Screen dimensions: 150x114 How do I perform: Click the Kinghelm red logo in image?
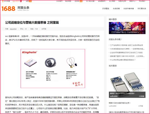point(30,52)
